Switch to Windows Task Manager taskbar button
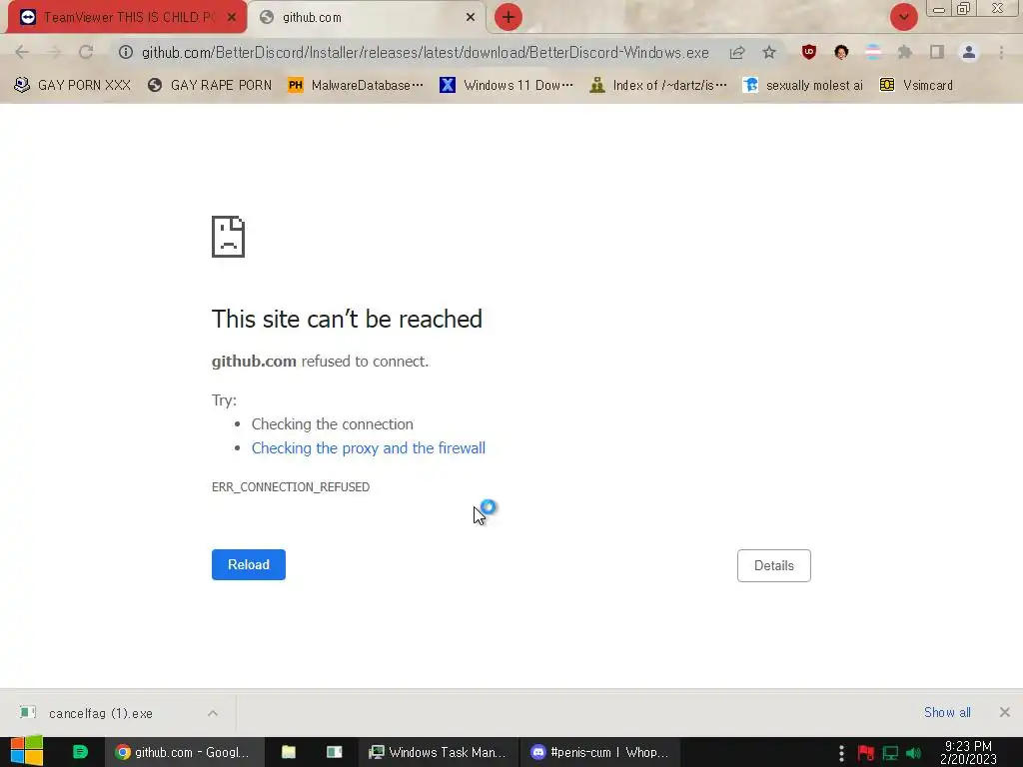This screenshot has width=1023, height=767. point(438,752)
